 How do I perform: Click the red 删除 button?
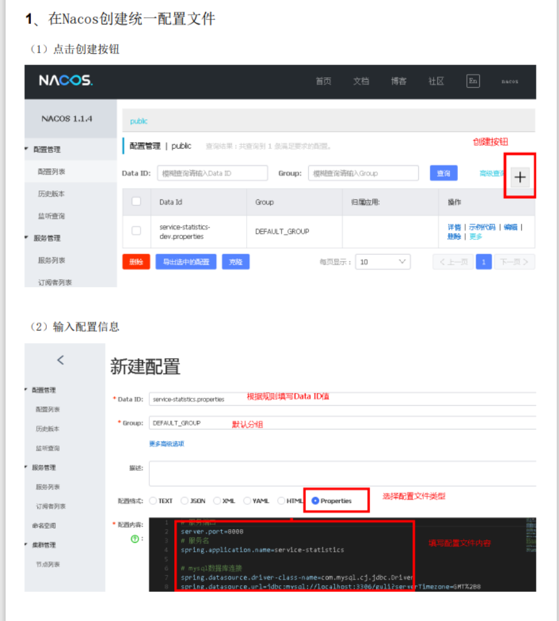click(x=136, y=262)
